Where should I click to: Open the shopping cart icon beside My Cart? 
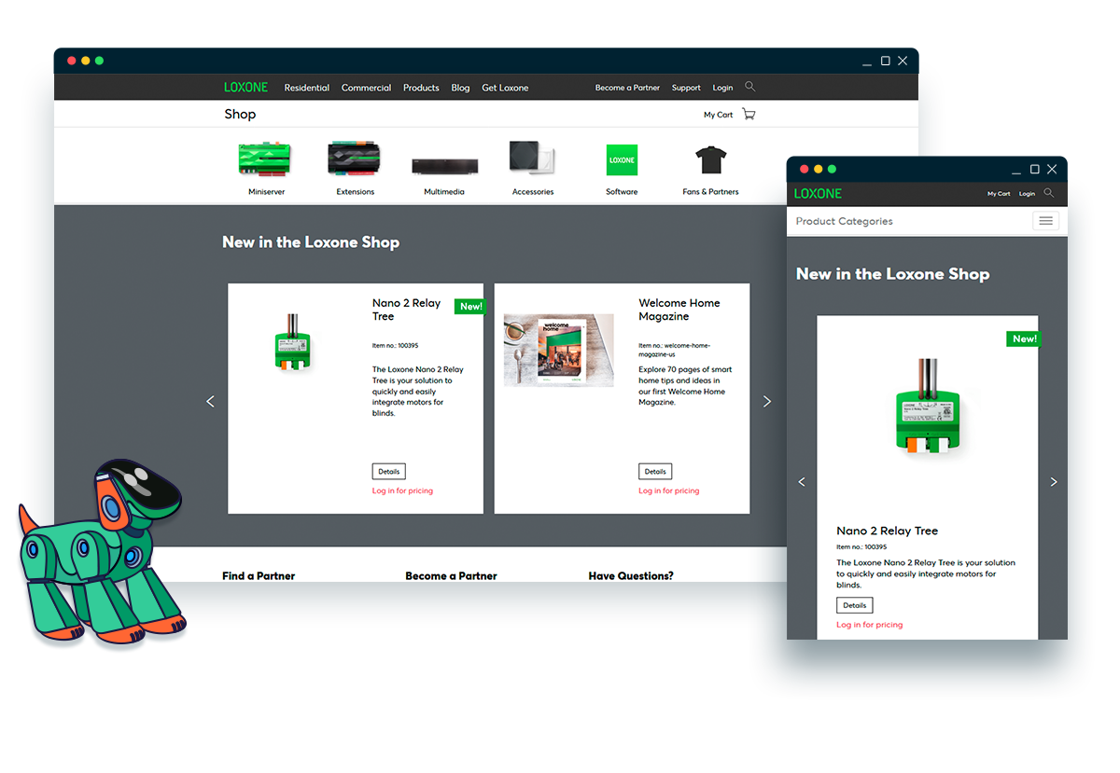[x=749, y=115]
